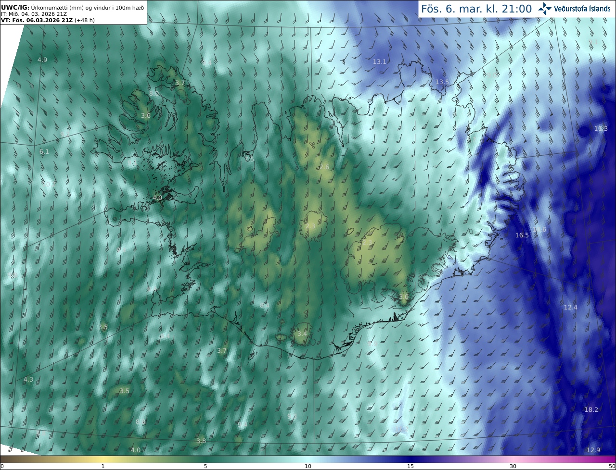
Task: Click the 4.9 value on the map
Action: click(x=42, y=60)
